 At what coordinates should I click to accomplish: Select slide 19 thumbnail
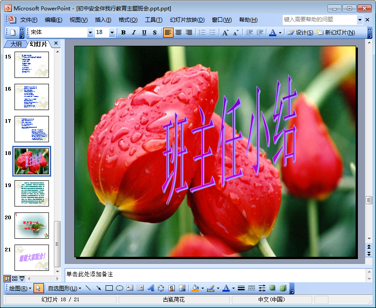(x=32, y=193)
